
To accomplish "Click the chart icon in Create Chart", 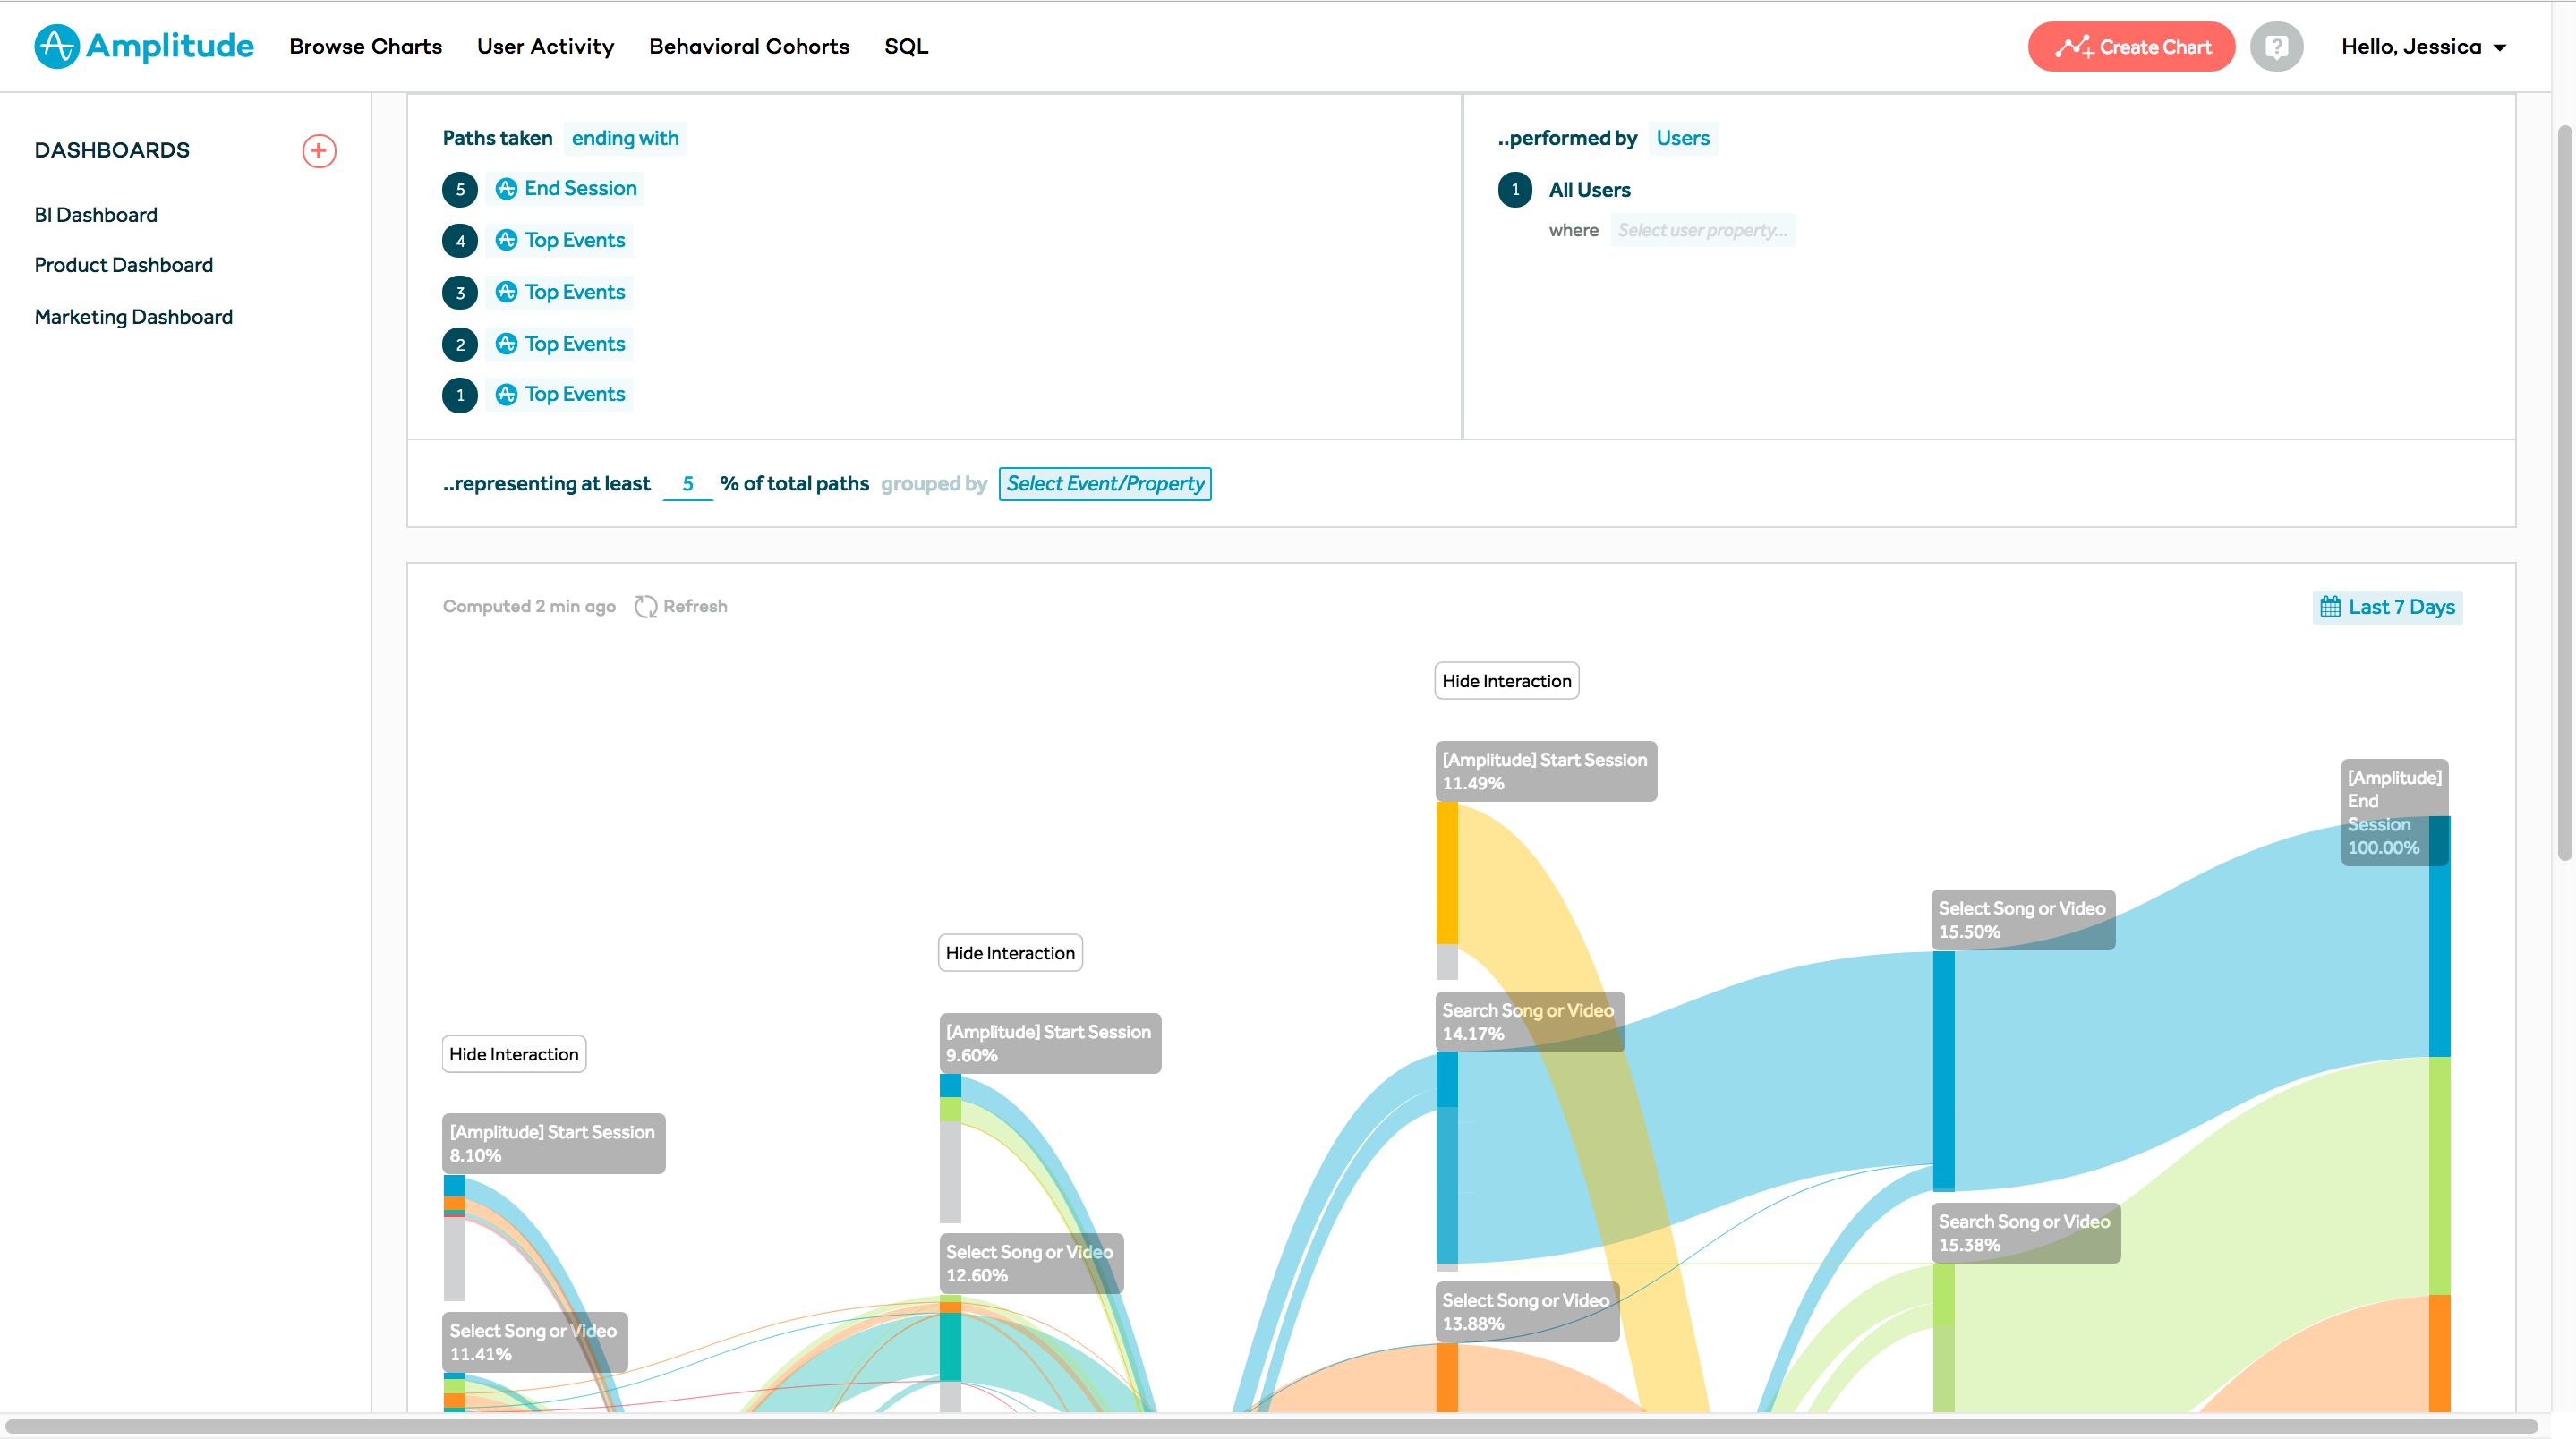I will tap(2073, 47).
